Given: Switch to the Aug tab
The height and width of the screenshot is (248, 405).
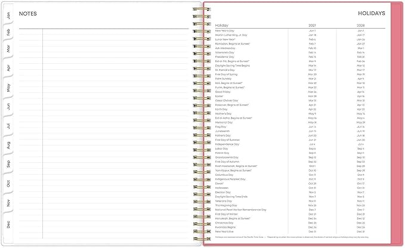Looking at the screenshot, I should [8, 145].
